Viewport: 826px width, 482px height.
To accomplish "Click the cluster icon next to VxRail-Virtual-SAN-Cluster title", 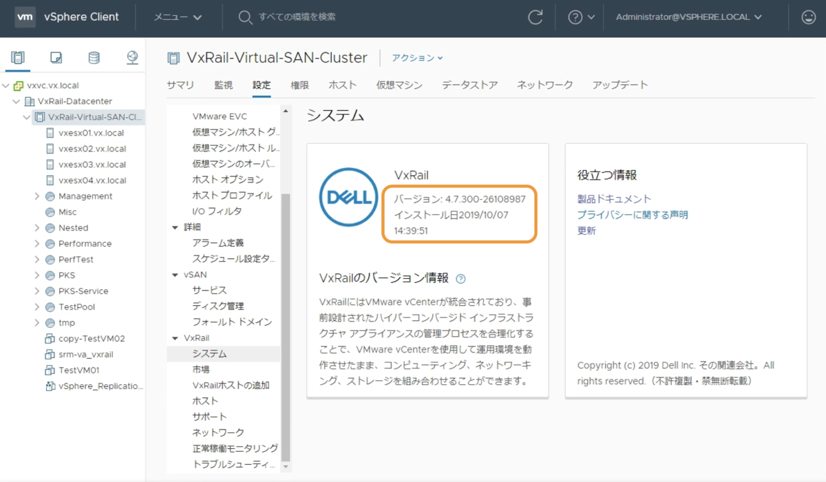I will 174,58.
